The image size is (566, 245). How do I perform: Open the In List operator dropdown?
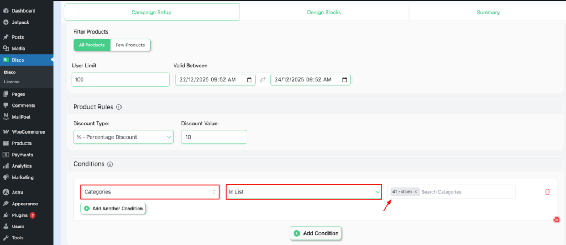304,192
